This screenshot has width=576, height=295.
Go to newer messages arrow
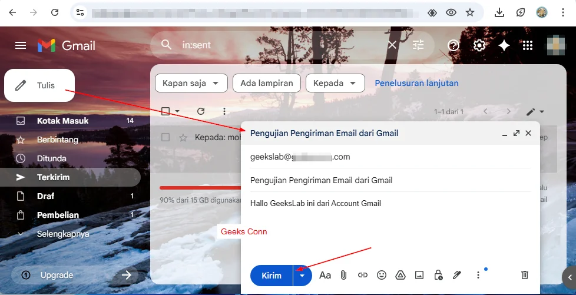pyautogui.click(x=485, y=111)
